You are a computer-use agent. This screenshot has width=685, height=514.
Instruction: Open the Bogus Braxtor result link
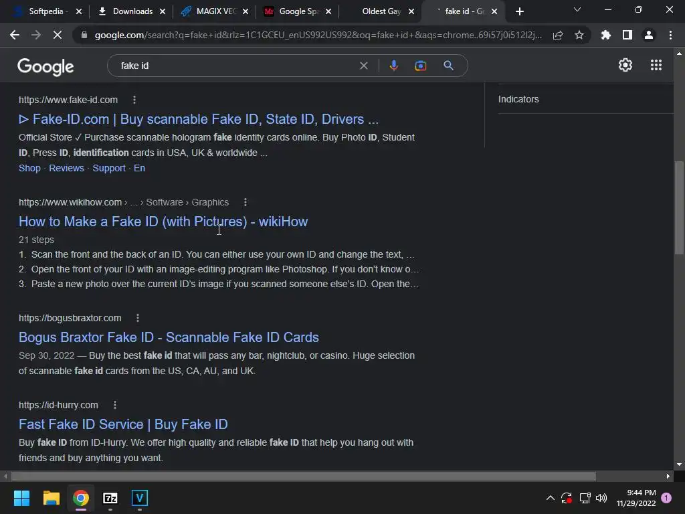click(x=169, y=337)
